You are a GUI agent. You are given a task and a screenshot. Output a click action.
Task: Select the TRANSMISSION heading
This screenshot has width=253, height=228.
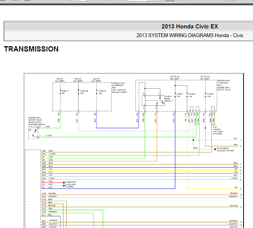(31, 49)
